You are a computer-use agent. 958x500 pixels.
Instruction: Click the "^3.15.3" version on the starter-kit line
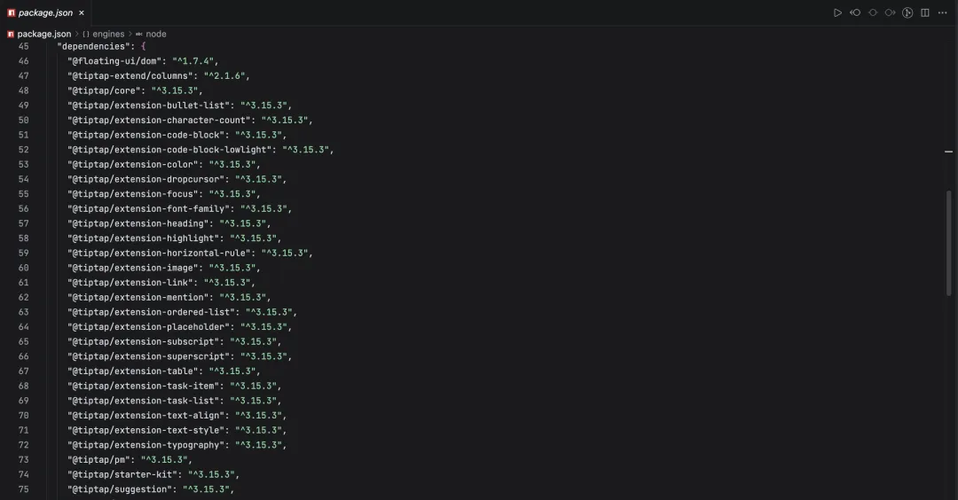click(211, 474)
